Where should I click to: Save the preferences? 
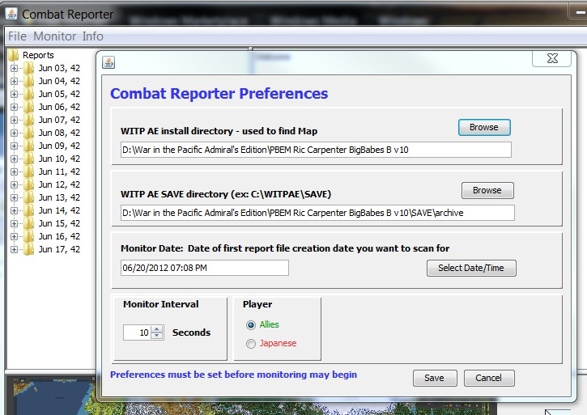[x=435, y=378]
